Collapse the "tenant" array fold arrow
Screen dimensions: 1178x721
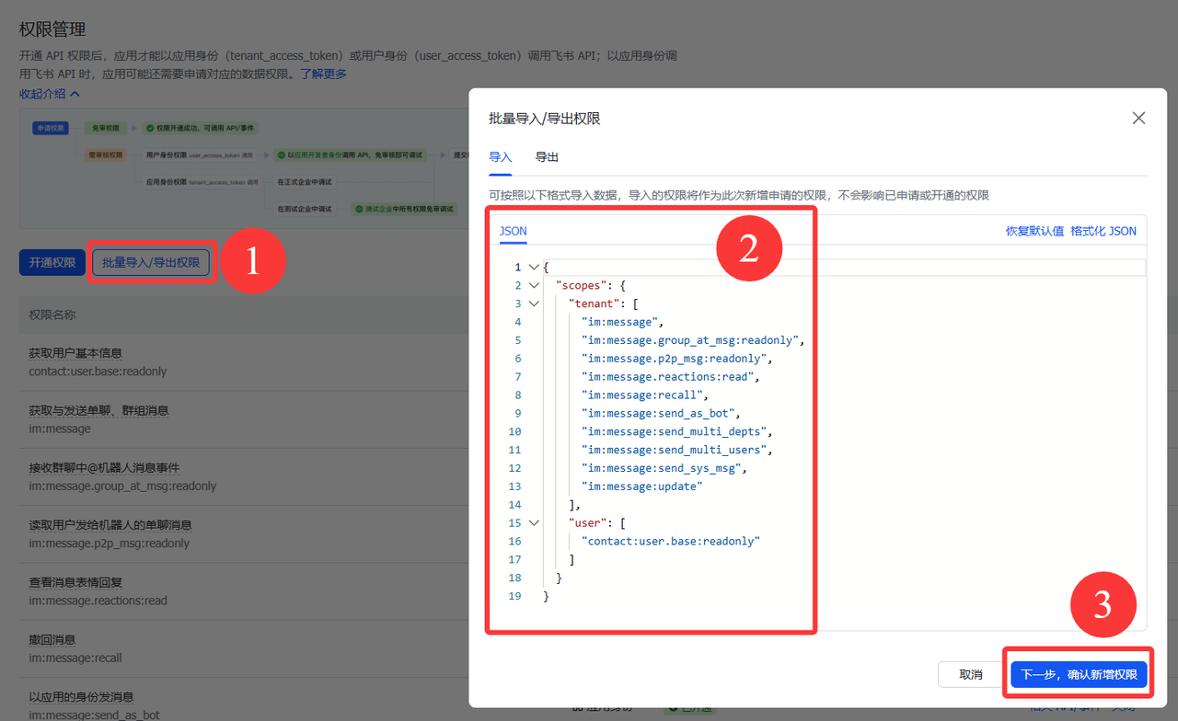coord(534,304)
